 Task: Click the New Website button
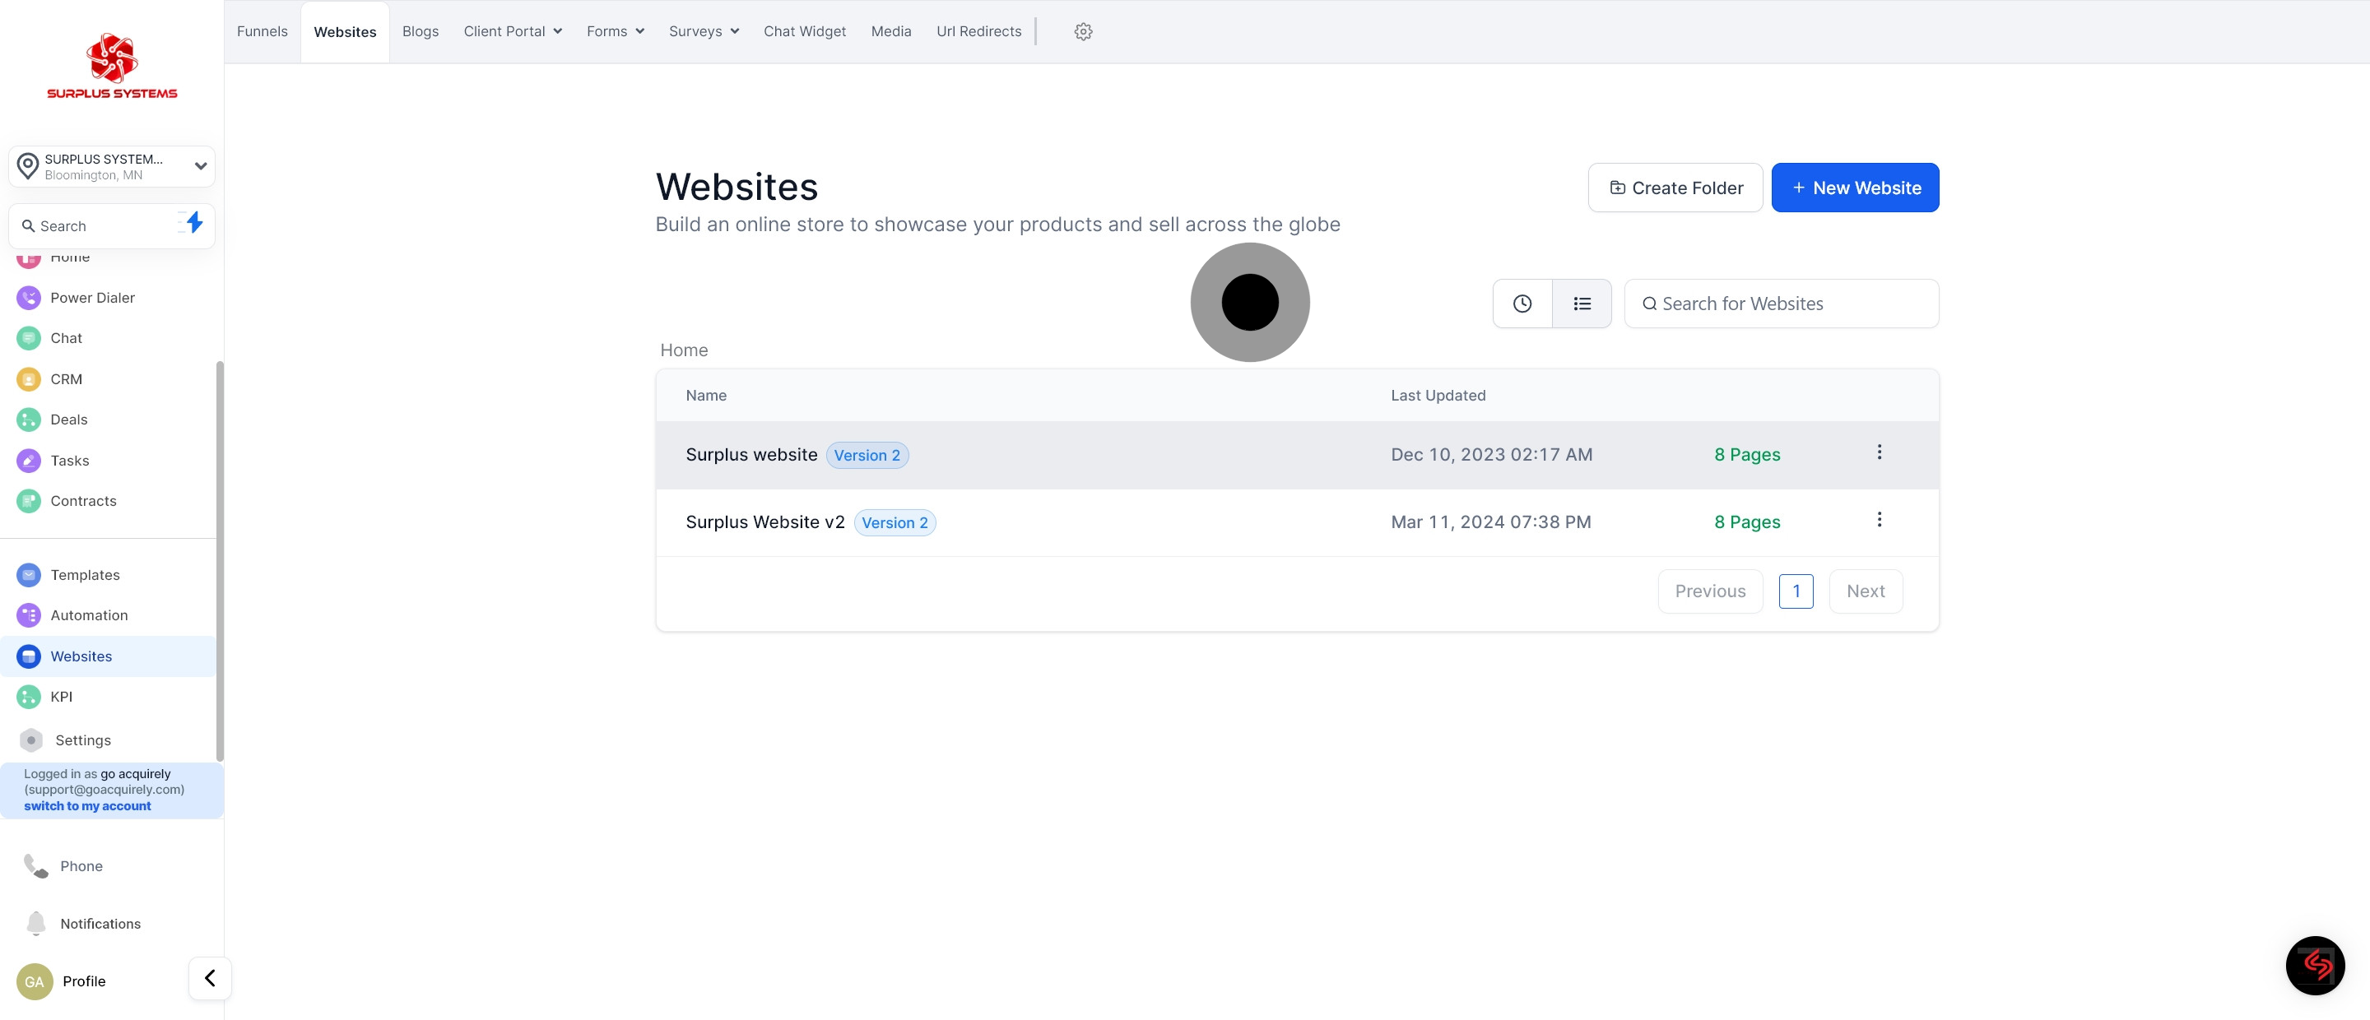pos(1855,188)
